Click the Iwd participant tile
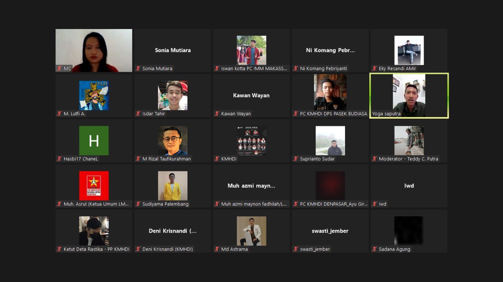This screenshot has height=282, width=503. [409, 186]
